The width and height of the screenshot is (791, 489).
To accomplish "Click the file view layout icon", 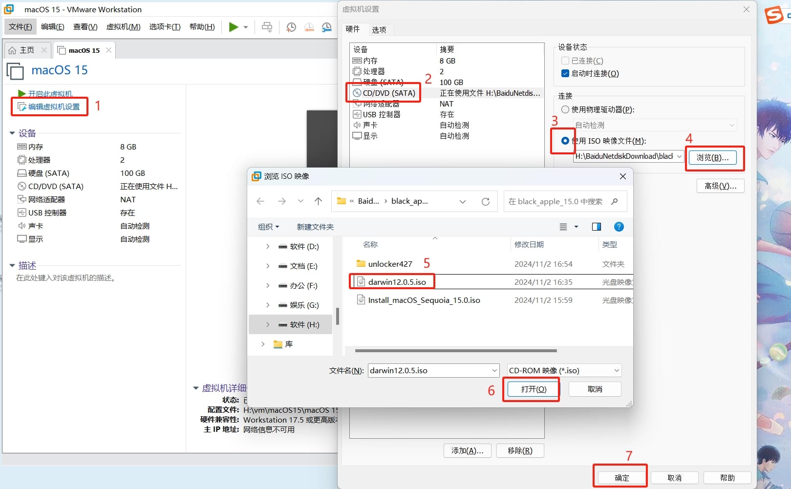I will (x=563, y=227).
